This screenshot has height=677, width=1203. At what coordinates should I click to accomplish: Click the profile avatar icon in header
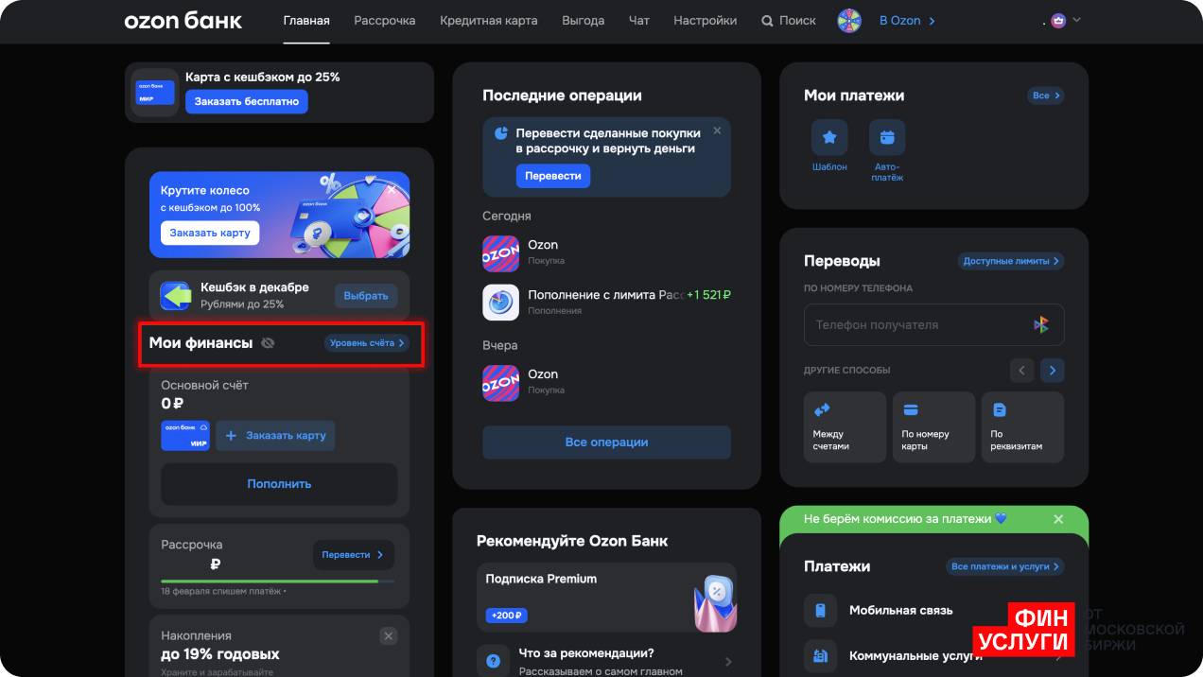click(1058, 21)
